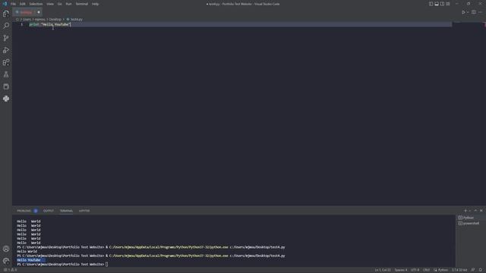Open the Accounts menu in activity bar

coord(6,249)
